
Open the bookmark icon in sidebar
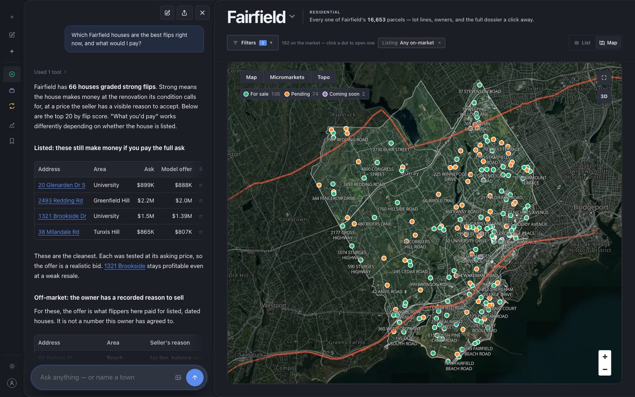[12, 141]
